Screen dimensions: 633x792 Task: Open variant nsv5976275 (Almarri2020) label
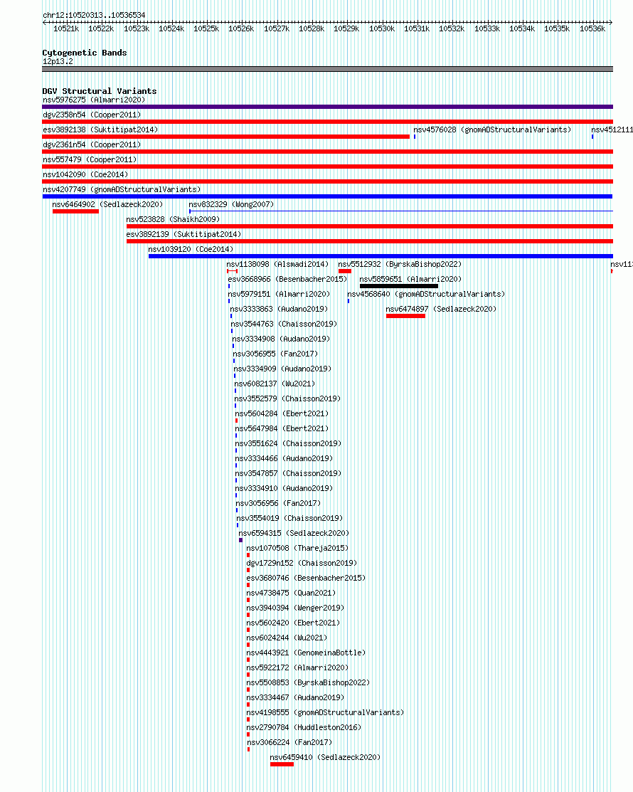[94, 100]
